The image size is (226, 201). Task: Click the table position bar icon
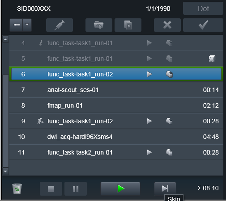click(17, 25)
